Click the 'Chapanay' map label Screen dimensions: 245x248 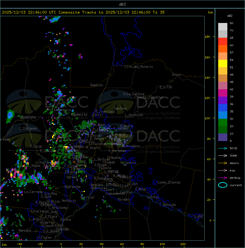(x=114, y=158)
